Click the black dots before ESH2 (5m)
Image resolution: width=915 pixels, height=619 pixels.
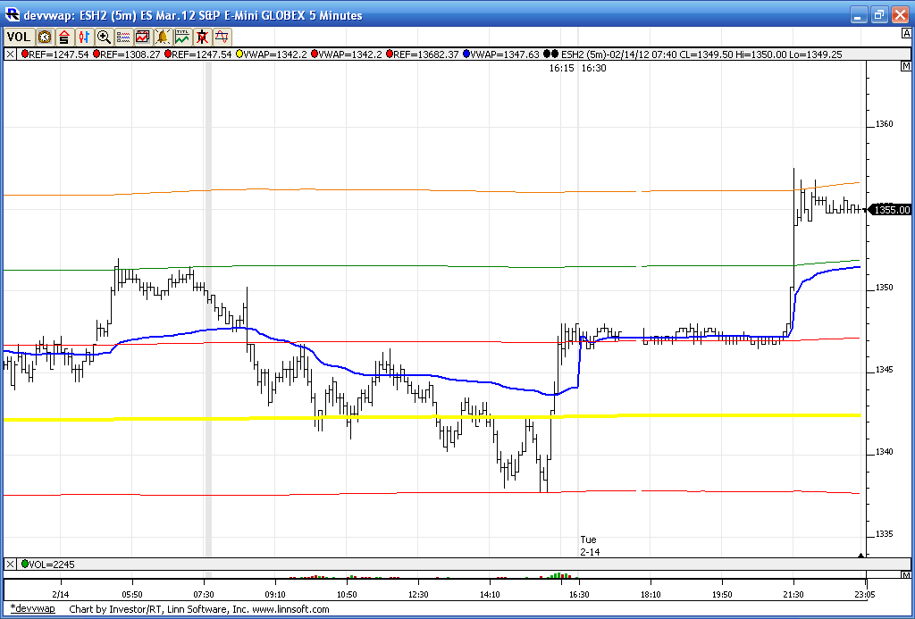coord(550,54)
